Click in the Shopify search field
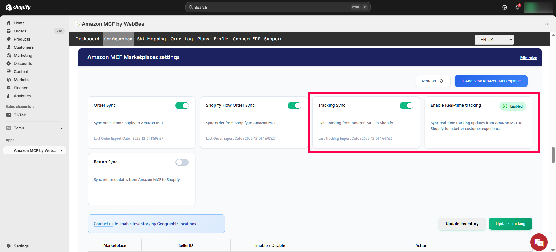Screen dimensions: 556x252 [x=272, y=7]
